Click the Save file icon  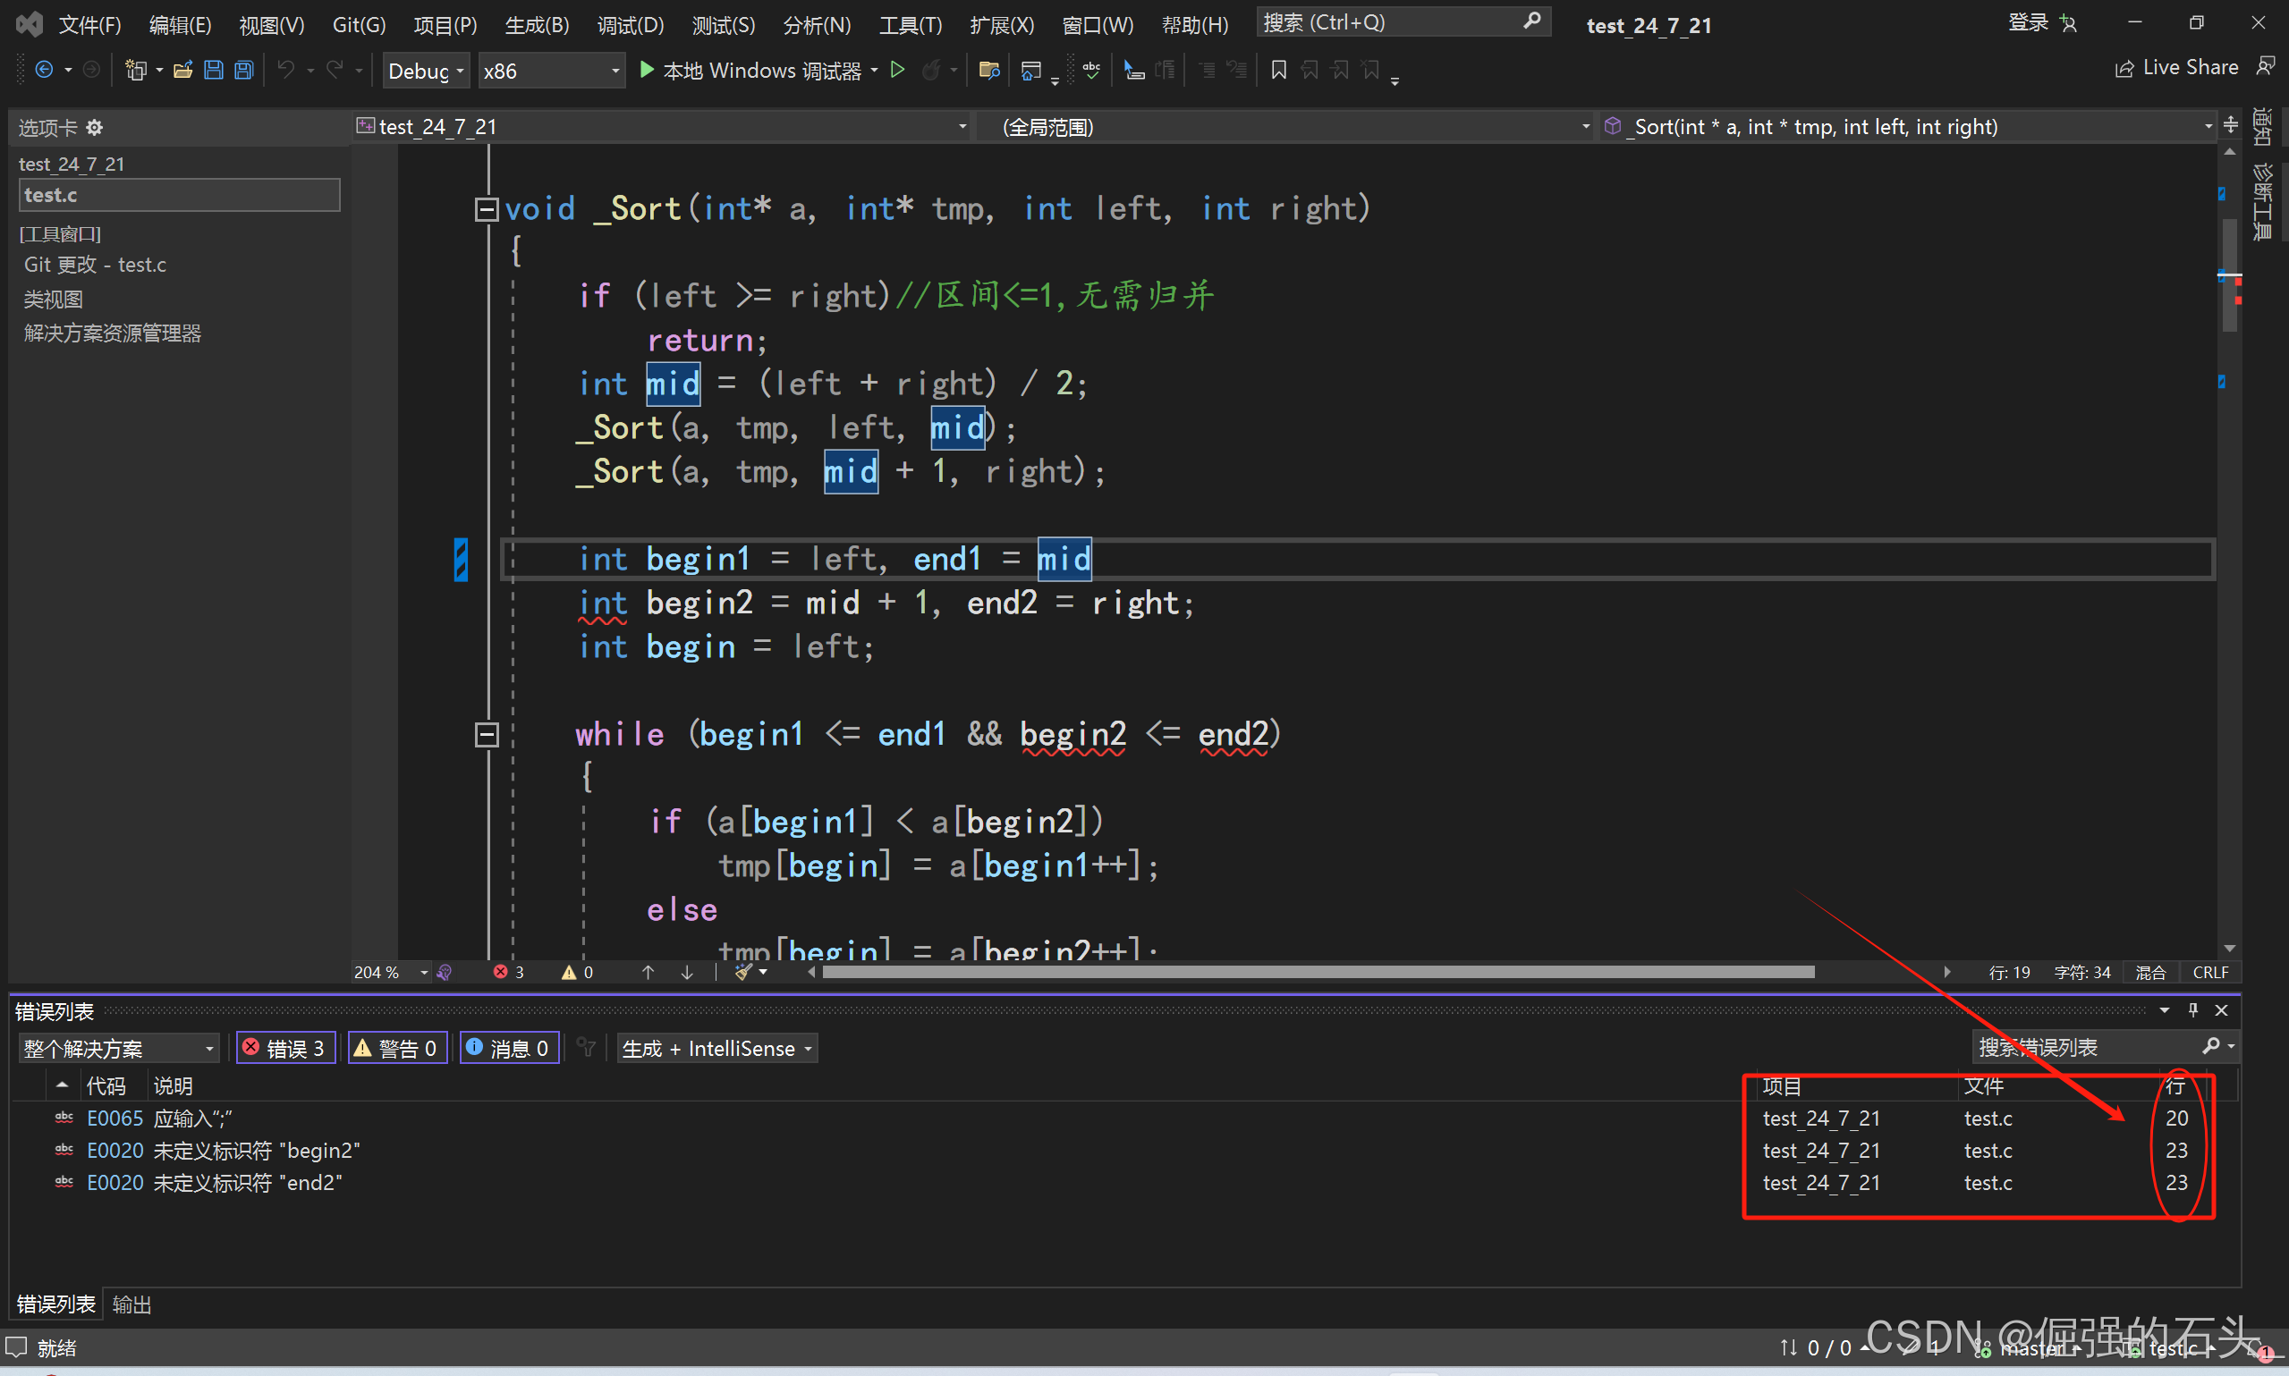coord(213,71)
